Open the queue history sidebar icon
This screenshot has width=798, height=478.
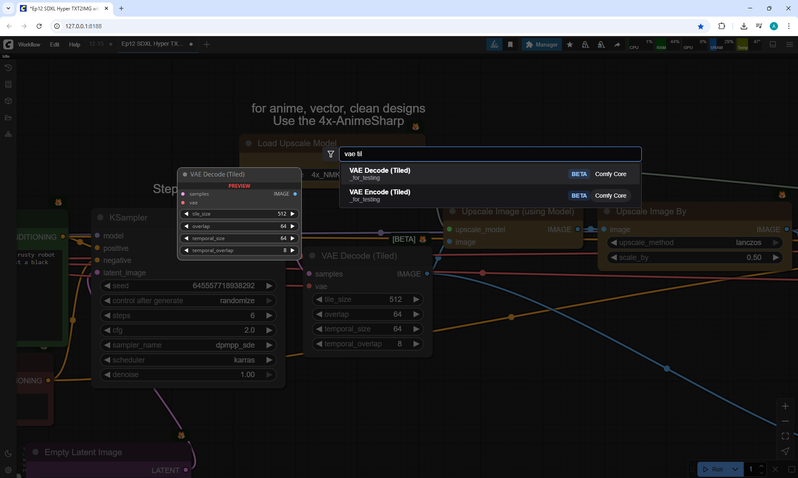[x=8, y=68]
